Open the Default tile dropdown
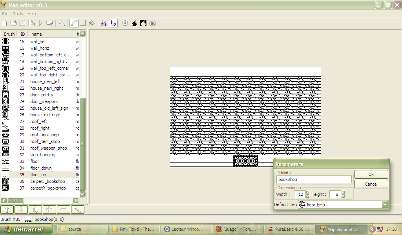402x235 pixels. (385, 204)
